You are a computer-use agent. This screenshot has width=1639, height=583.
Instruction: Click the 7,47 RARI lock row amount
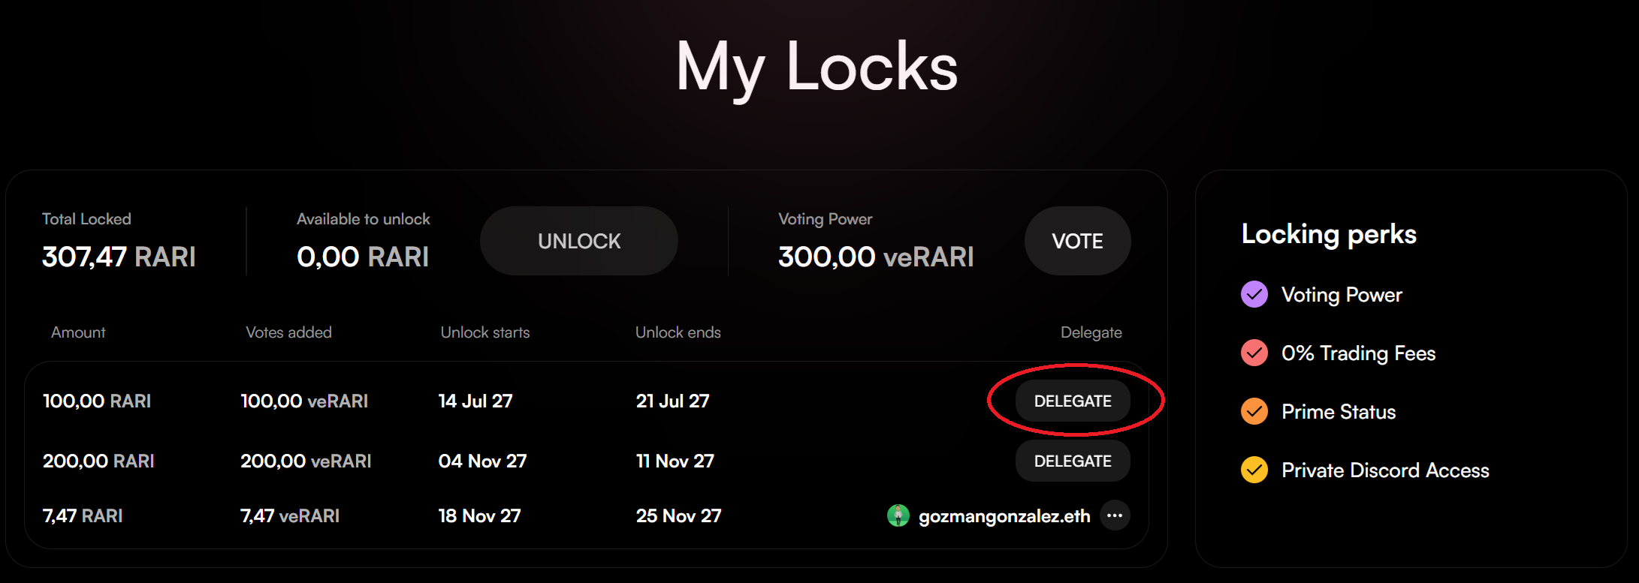(x=83, y=516)
